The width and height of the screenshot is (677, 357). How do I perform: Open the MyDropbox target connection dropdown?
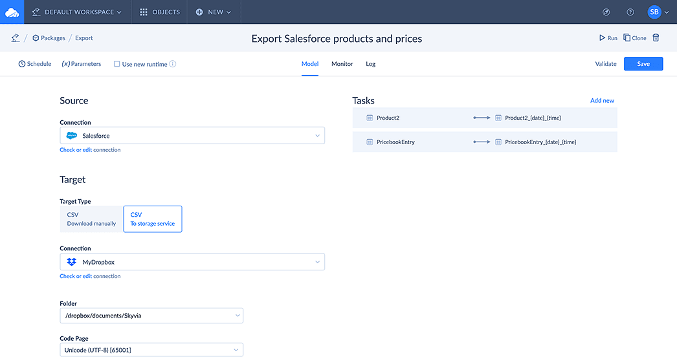192,261
